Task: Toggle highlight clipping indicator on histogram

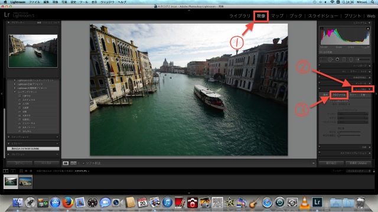Action: (x=368, y=28)
